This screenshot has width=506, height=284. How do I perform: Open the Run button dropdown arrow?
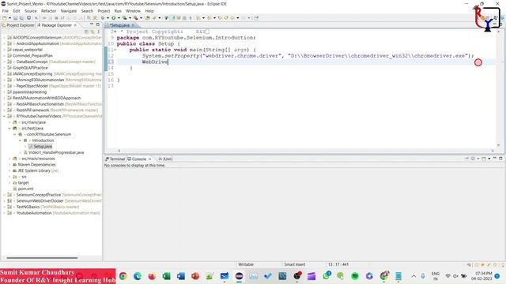(119, 18)
